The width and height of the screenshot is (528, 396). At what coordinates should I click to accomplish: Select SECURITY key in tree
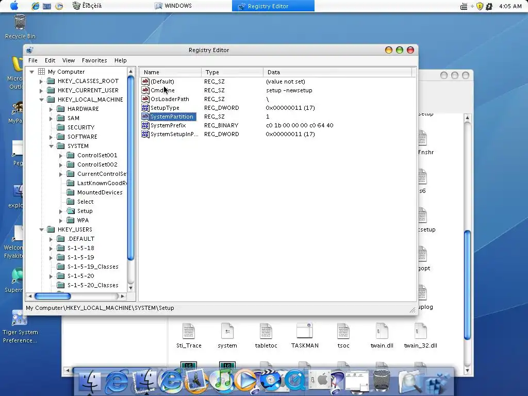click(81, 127)
